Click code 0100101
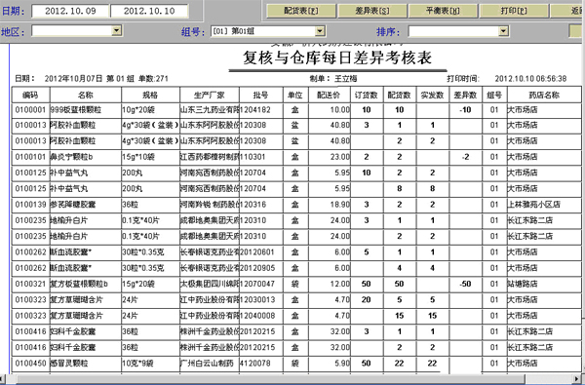The height and width of the screenshot is (385, 585). [30, 157]
